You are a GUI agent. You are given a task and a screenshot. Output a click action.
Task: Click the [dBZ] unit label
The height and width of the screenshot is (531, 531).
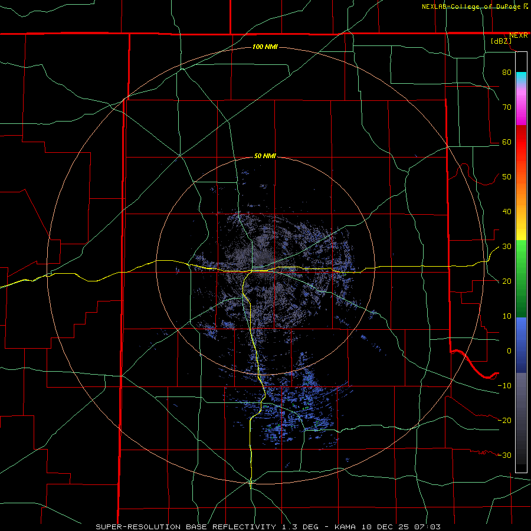click(x=501, y=41)
